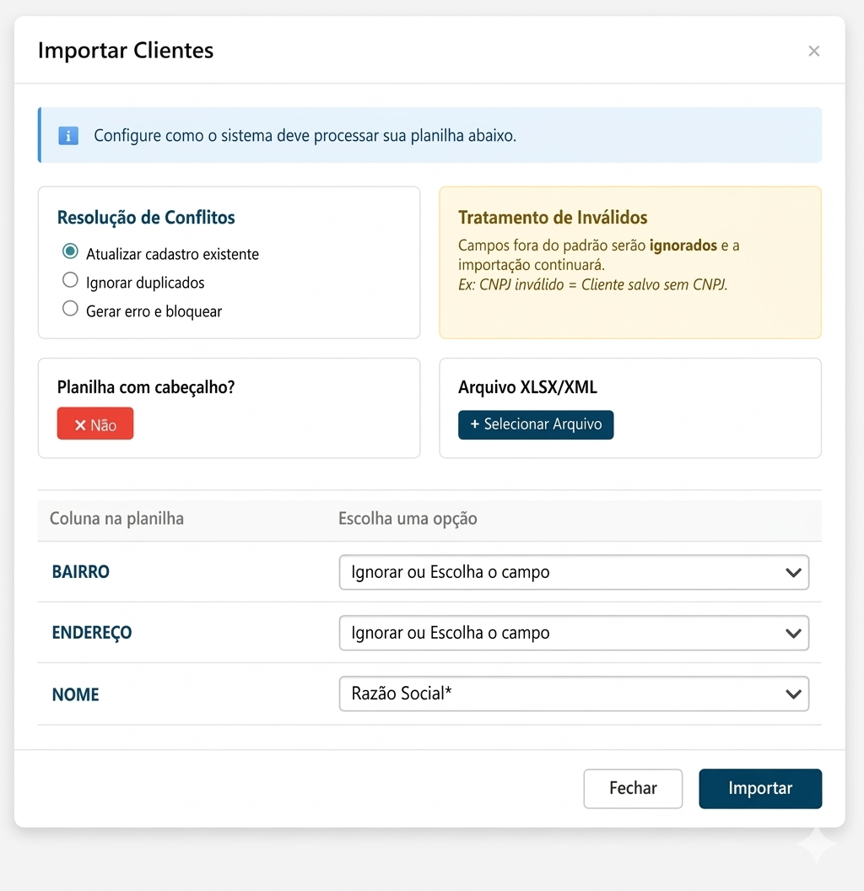Click the X icon inside the Não button
The image size is (864, 891).
coord(80,425)
